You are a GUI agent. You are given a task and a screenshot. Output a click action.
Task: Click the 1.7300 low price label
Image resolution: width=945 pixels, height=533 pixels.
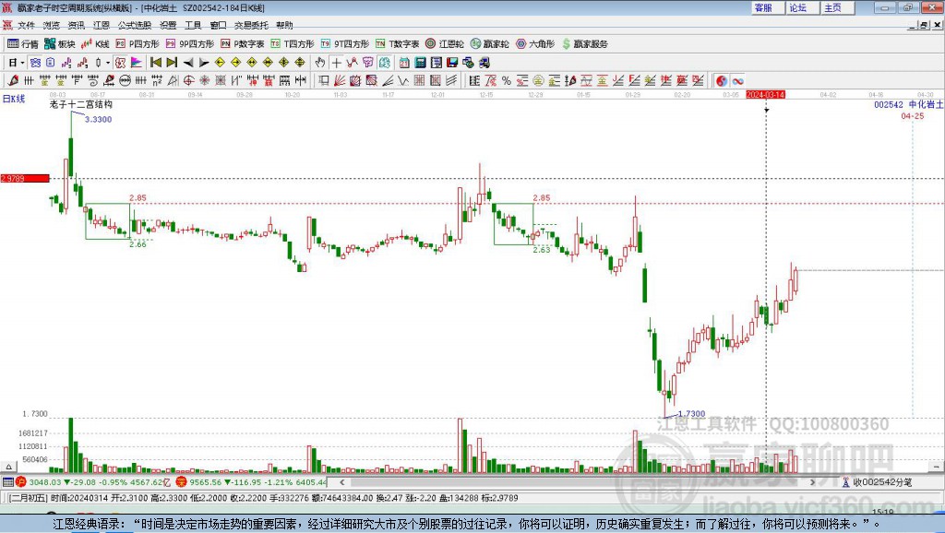(692, 414)
